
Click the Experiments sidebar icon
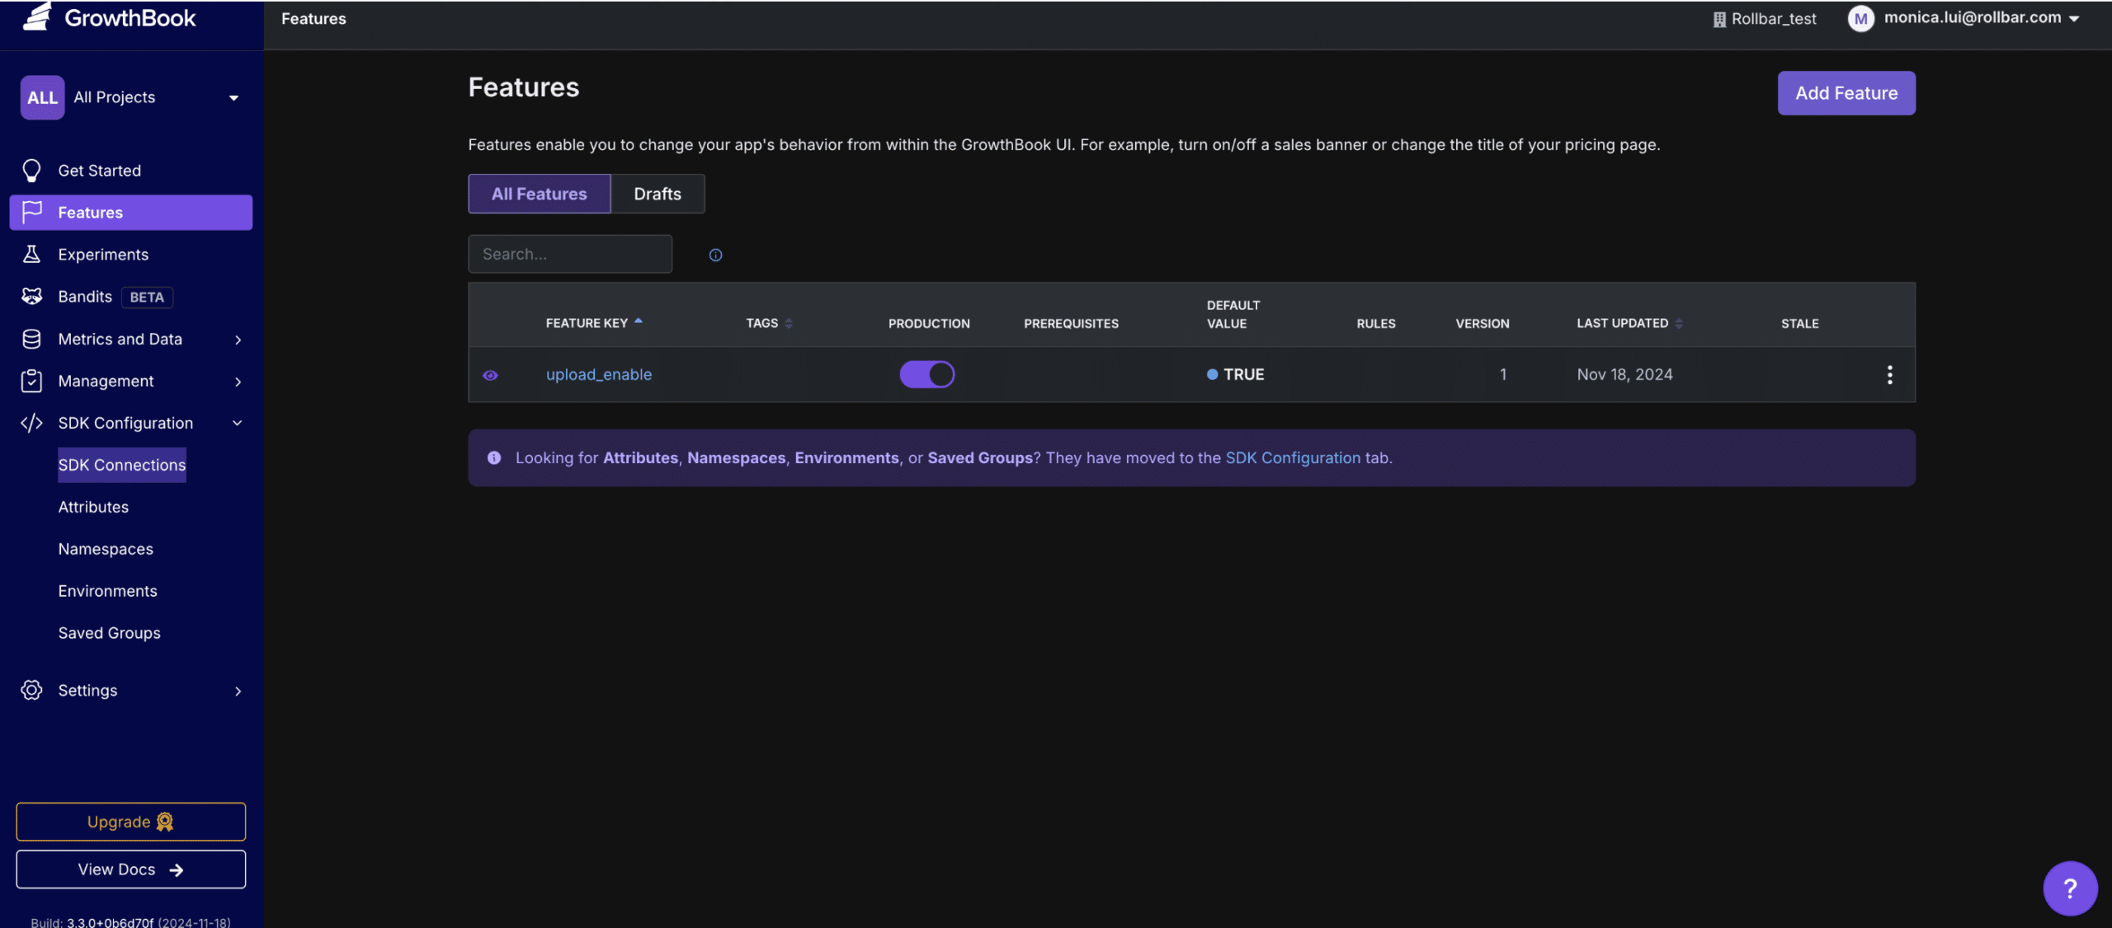31,254
